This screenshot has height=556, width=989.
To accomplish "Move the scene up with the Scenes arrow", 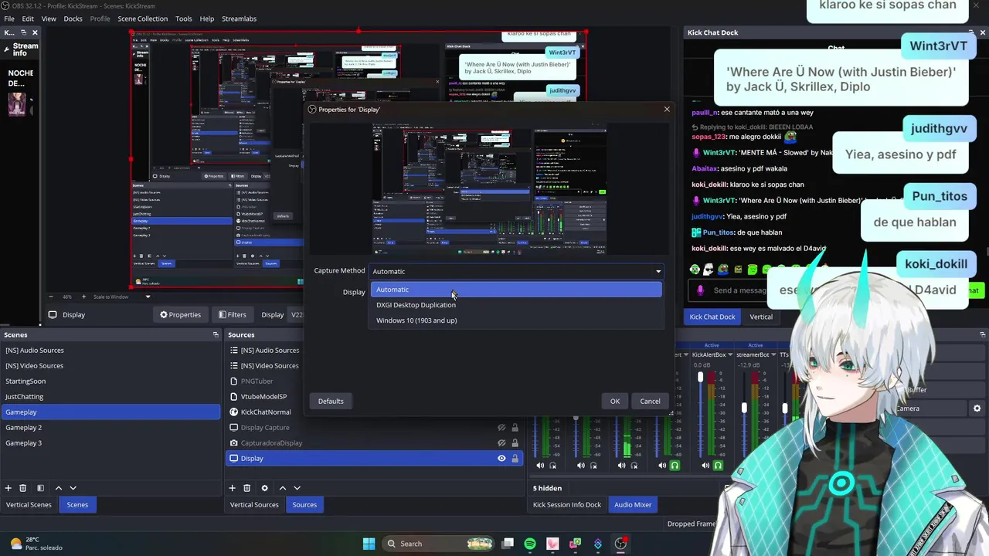I will [x=58, y=488].
